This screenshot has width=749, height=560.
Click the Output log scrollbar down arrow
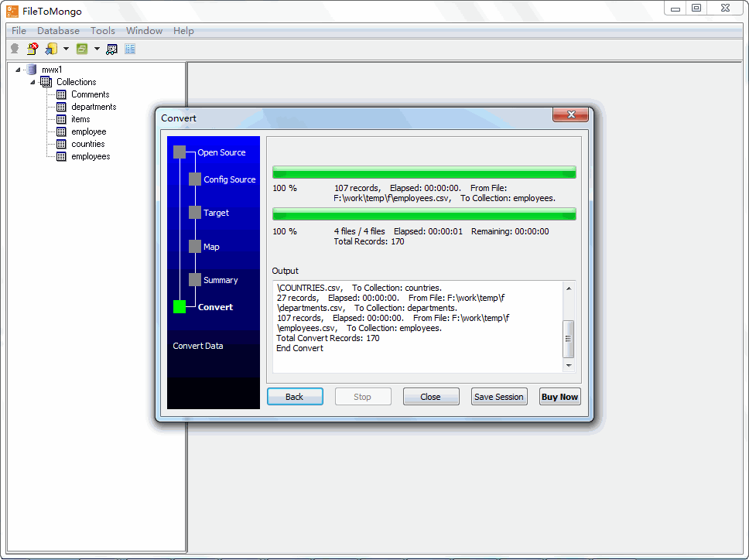569,365
